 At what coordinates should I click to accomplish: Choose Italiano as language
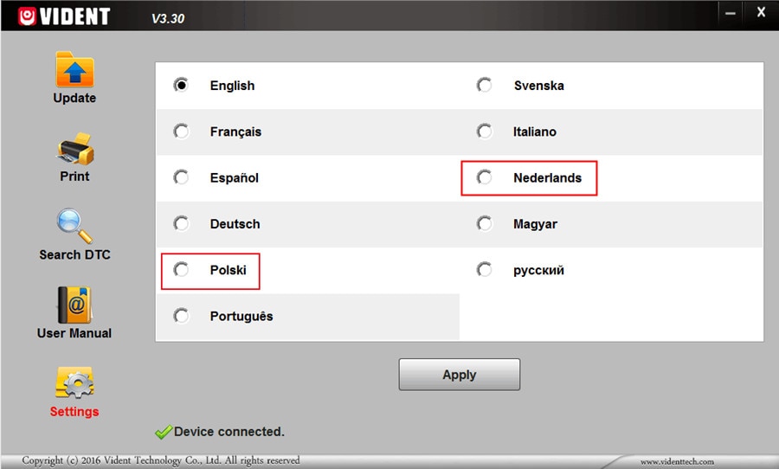click(x=485, y=132)
